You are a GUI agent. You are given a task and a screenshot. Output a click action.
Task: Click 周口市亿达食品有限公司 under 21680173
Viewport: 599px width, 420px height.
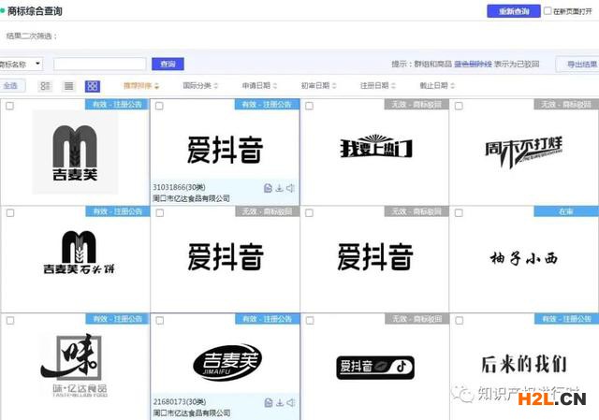click(x=192, y=413)
